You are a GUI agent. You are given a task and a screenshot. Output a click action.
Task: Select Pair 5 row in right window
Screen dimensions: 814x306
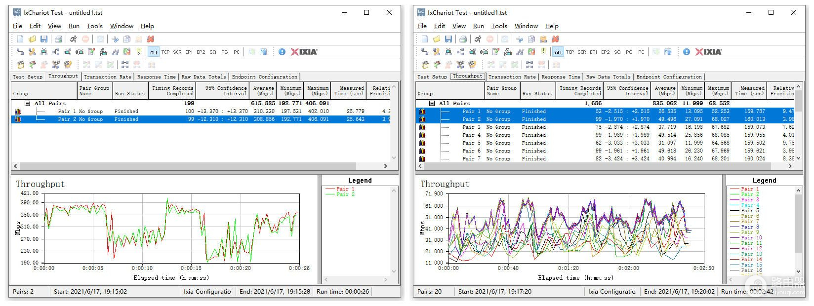(x=471, y=143)
